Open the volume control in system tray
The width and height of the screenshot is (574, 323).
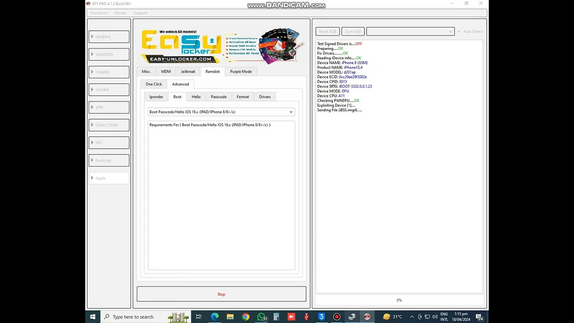point(435,317)
